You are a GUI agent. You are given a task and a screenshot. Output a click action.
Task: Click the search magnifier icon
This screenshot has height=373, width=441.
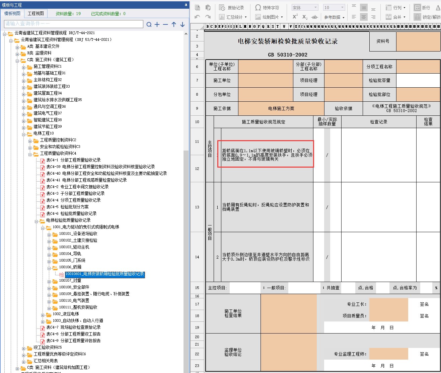149,24
